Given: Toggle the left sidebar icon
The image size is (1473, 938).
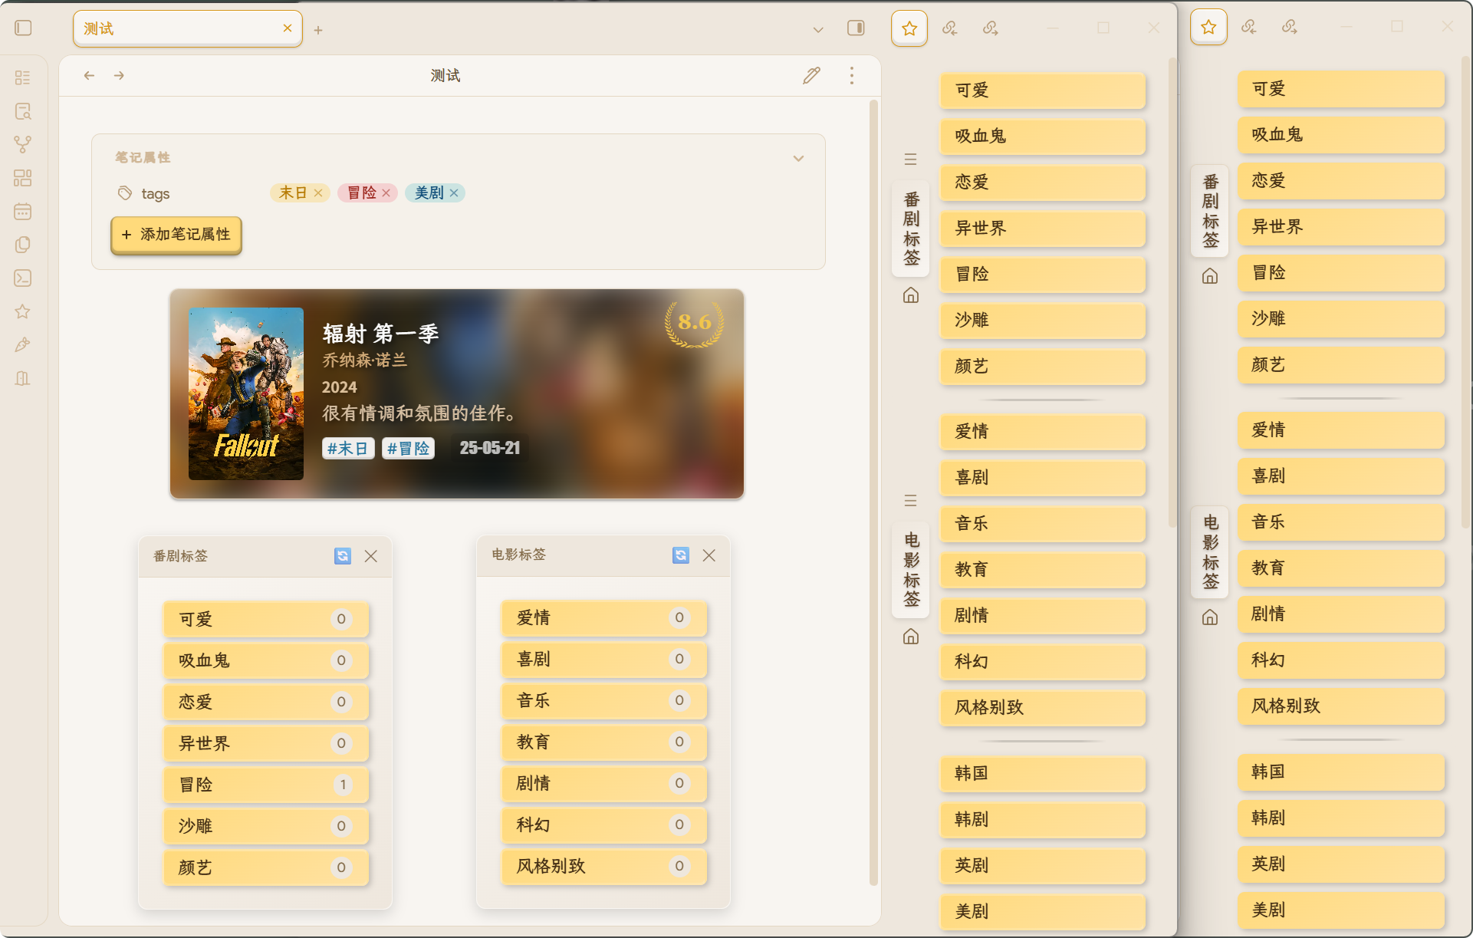Looking at the screenshot, I should point(23,28).
